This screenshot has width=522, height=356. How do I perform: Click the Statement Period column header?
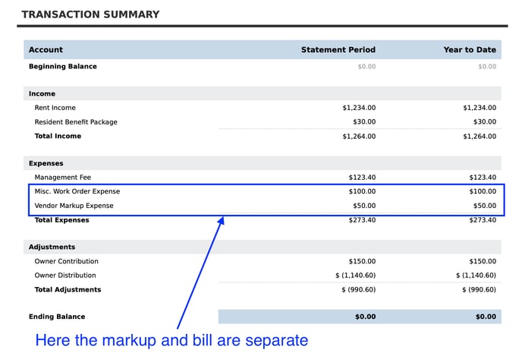pyautogui.click(x=338, y=50)
